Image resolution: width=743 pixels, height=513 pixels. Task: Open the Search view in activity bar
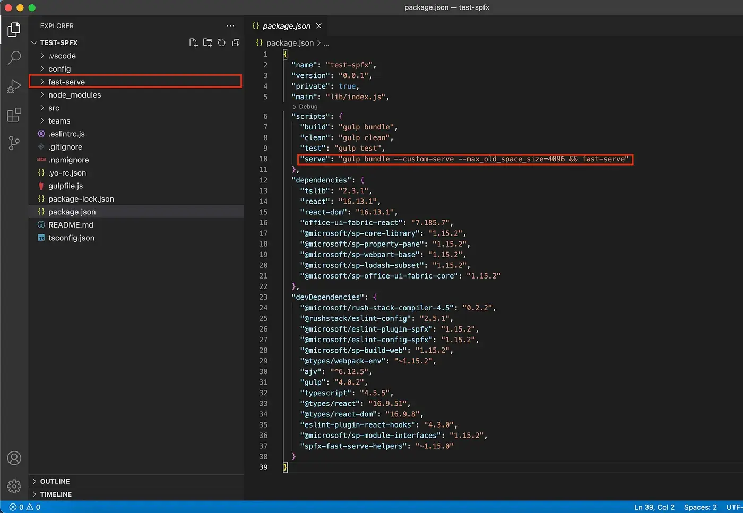click(14, 58)
